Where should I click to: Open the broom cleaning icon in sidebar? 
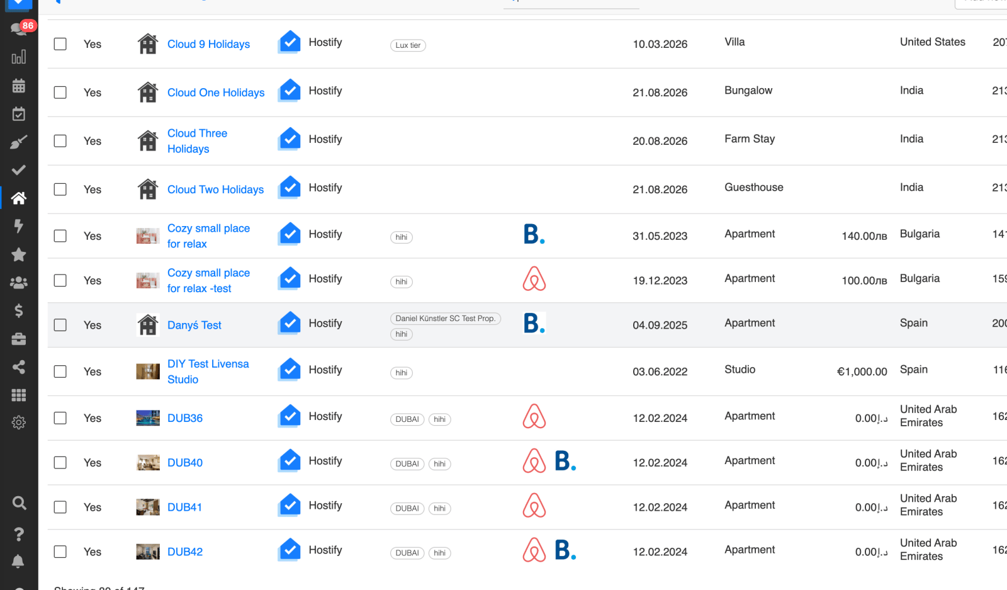pyautogui.click(x=19, y=142)
